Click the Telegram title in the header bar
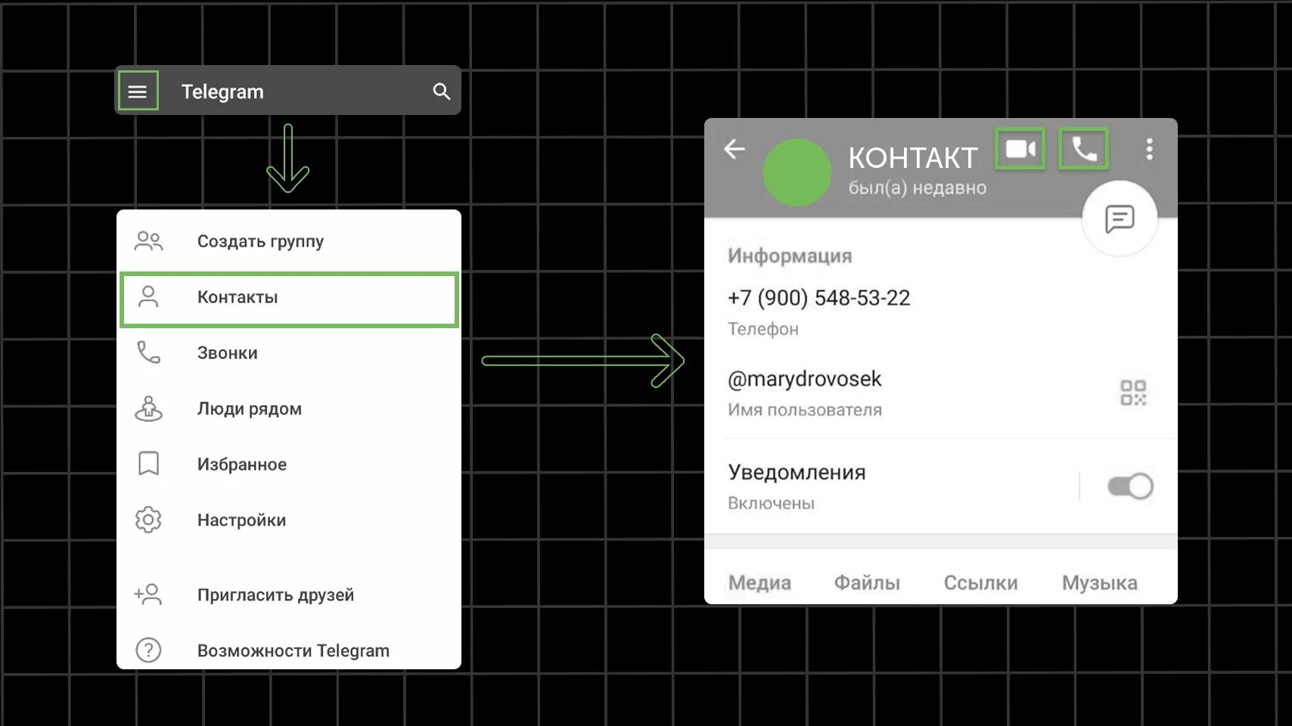This screenshot has width=1292, height=726. coord(222,92)
